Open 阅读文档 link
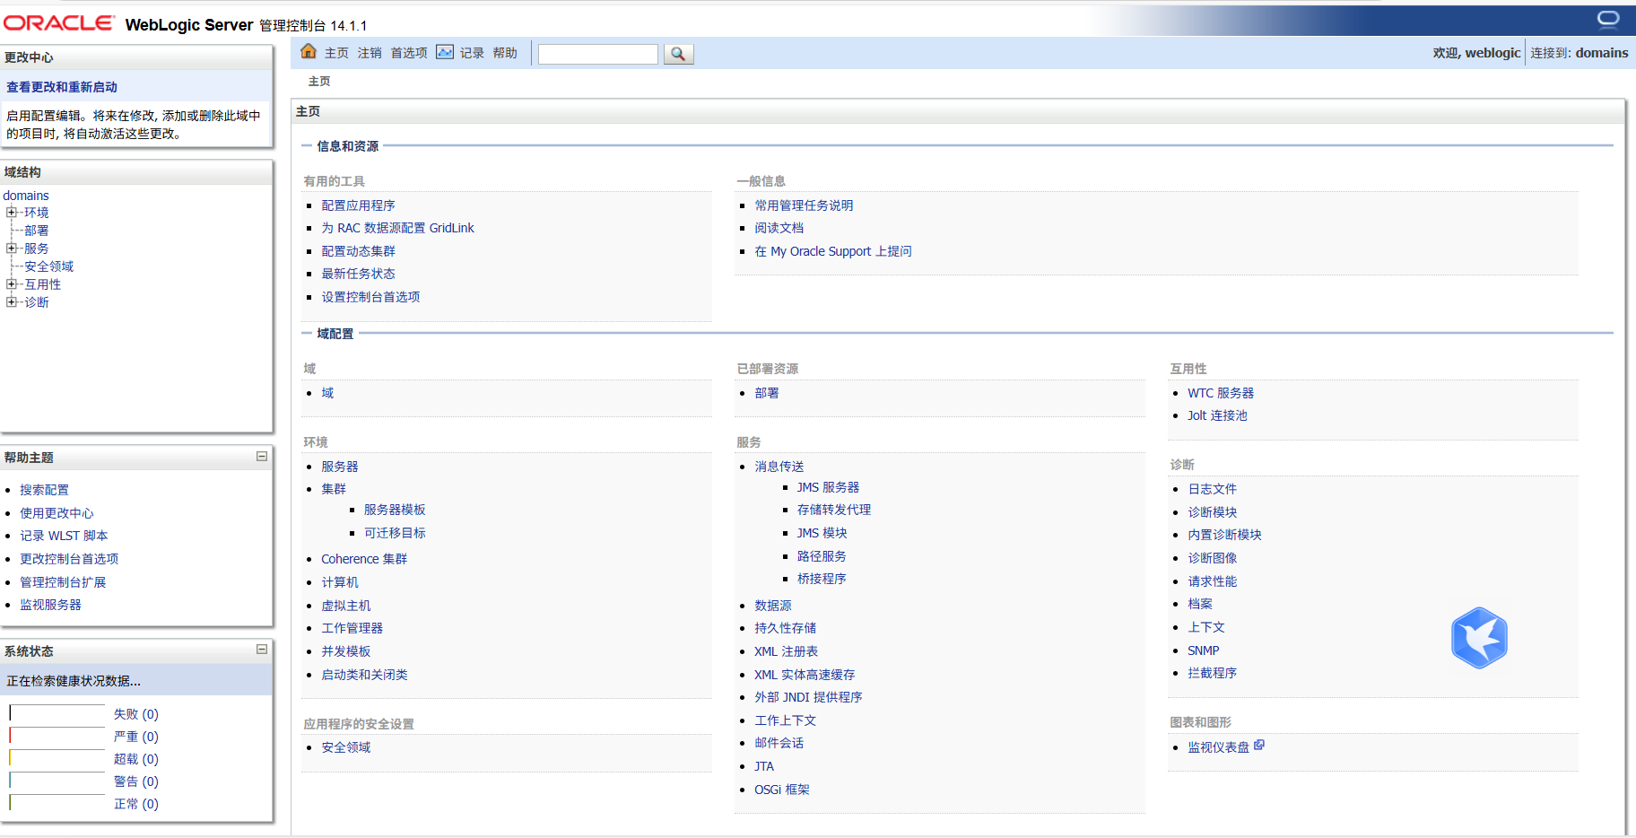Image resolution: width=1636 pixels, height=838 pixels. (x=779, y=228)
